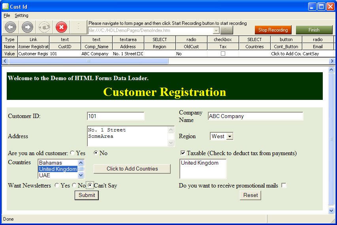The width and height of the screenshot is (337, 225).
Task: Click the greyed-out Refresh globe icon
Action: (44, 27)
